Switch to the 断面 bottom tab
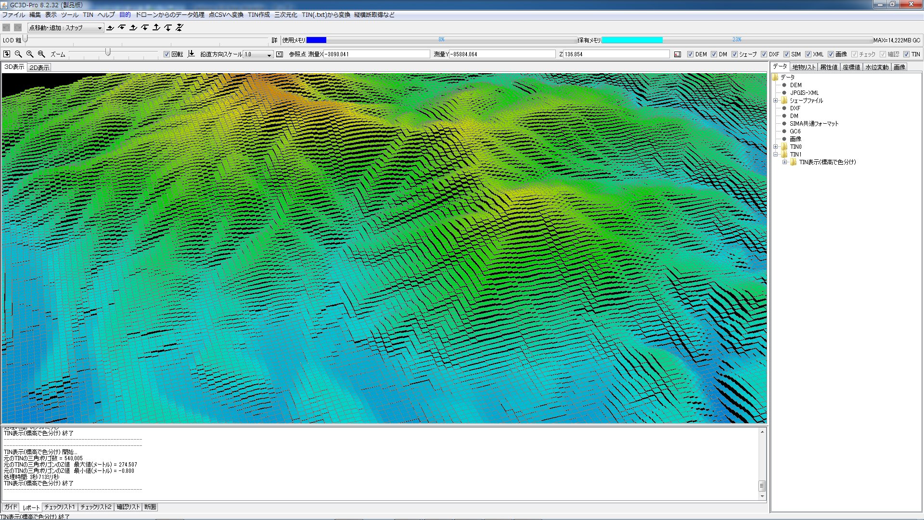The height and width of the screenshot is (520, 924). pos(150,507)
